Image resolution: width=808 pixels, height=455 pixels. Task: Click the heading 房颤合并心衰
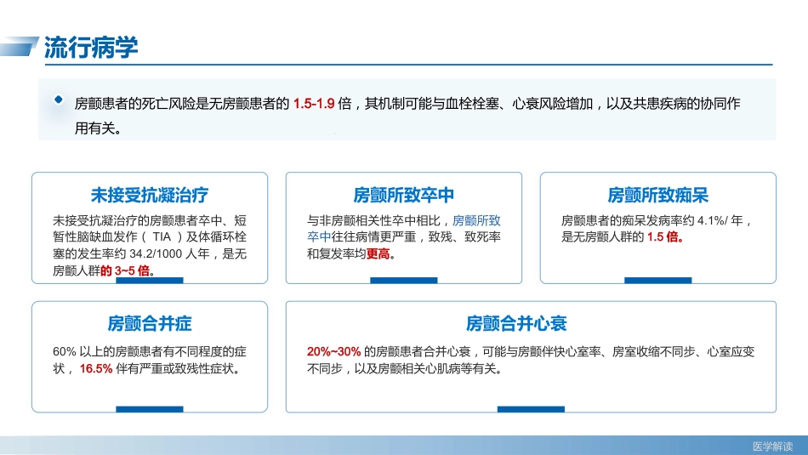coord(516,323)
